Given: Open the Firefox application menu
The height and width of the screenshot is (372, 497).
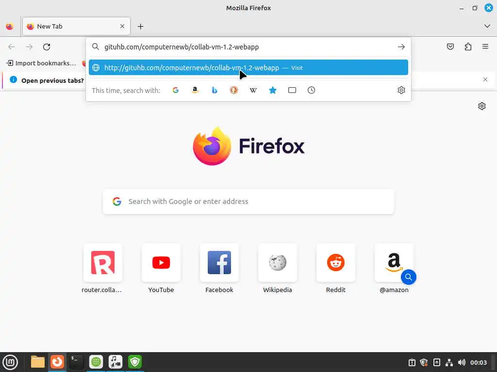Looking at the screenshot, I should click(485, 47).
